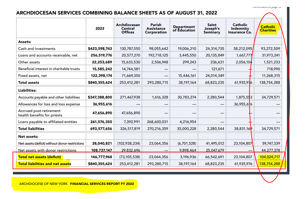Click the "Department of Education" column header
307x199 pixels.
point(184,29)
